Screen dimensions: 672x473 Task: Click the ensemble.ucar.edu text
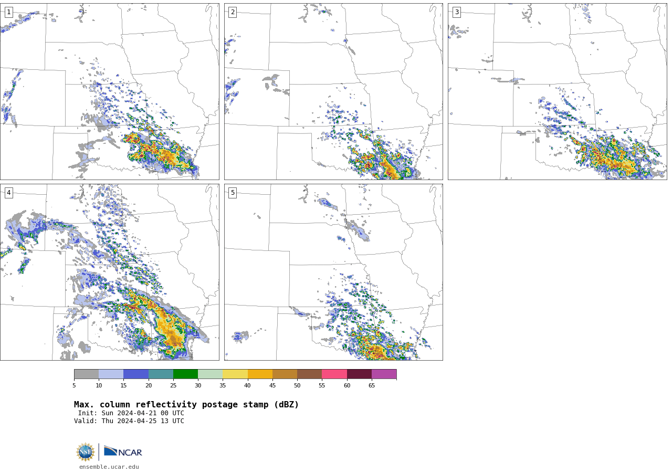(109, 467)
